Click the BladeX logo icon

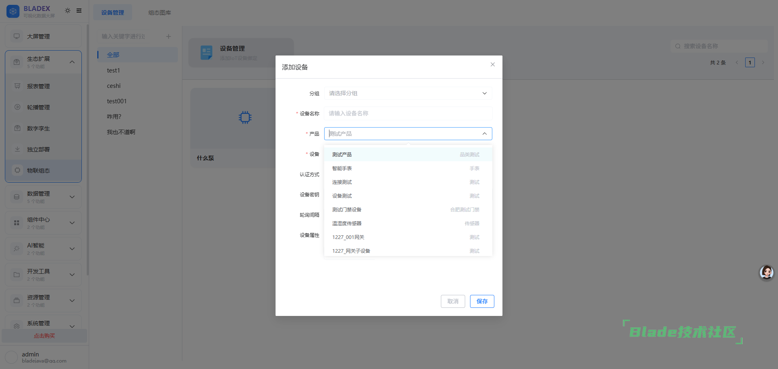13,11
